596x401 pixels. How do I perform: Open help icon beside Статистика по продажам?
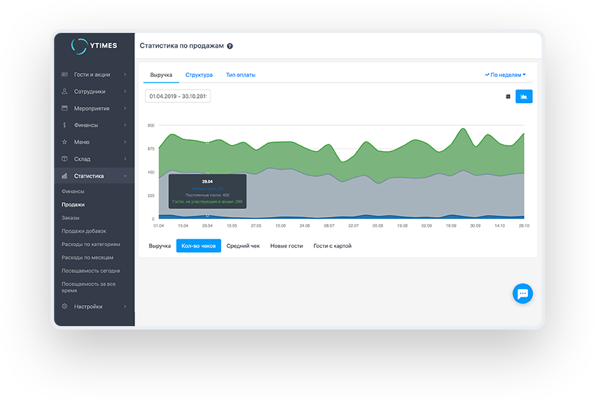[x=230, y=46]
